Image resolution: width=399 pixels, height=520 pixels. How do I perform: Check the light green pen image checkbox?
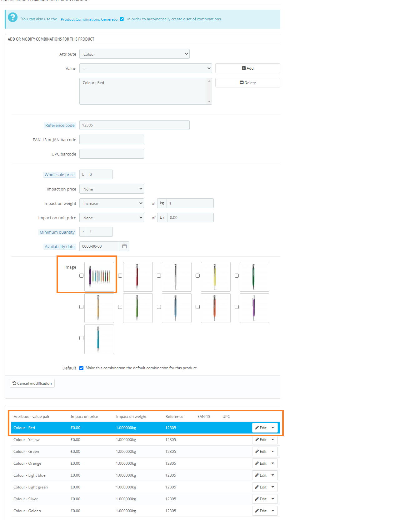pyautogui.click(x=120, y=307)
